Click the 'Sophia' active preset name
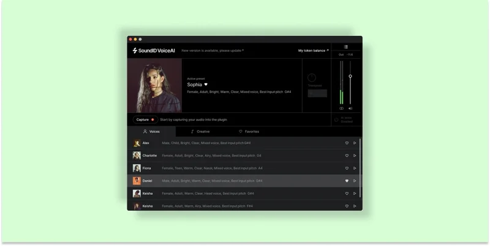Screen dimensions: 490x246 pyautogui.click(x=194, y=84)
